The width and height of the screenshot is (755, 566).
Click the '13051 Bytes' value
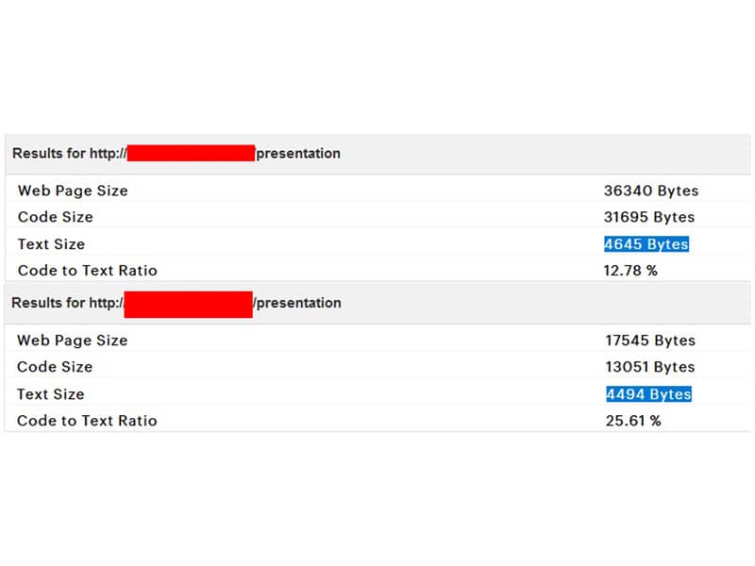click(649, 367)
